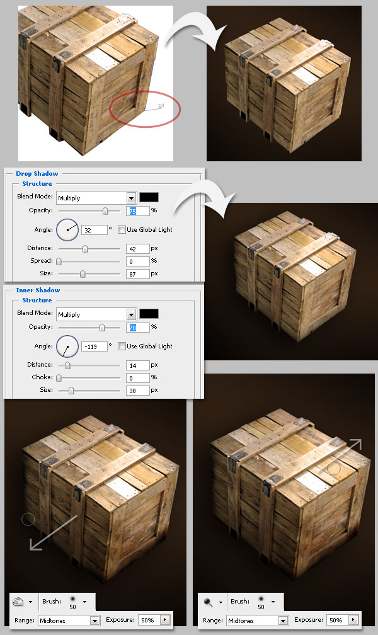
Task: Click the Drop Shadow angle dial
Action: pos(67,229)
